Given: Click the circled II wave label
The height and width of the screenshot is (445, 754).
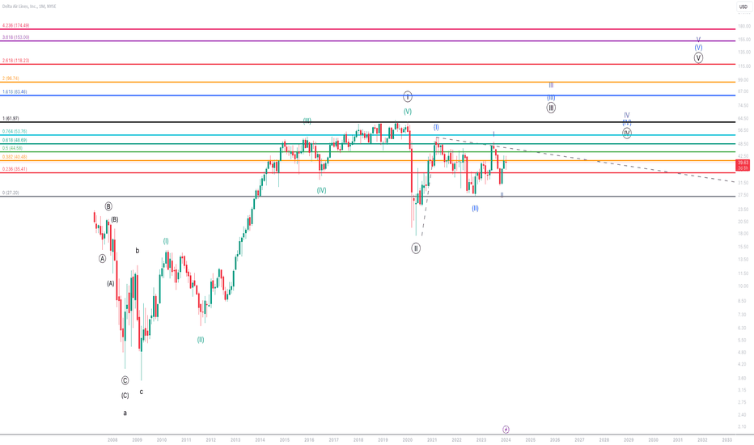Looking at the screenshot, I should [x=416, y=248].
